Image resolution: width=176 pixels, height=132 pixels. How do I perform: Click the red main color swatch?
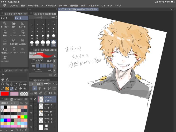tap(5, 94)
